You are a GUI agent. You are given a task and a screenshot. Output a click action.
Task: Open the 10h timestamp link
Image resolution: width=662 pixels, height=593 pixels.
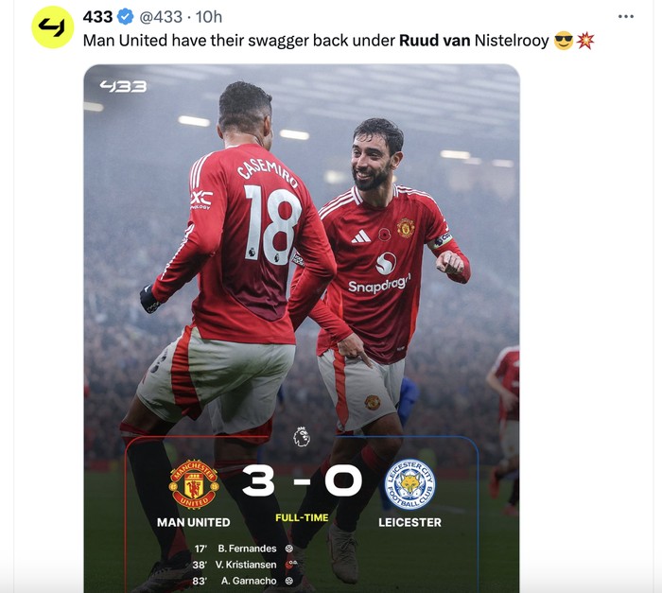tap(209, 17)
